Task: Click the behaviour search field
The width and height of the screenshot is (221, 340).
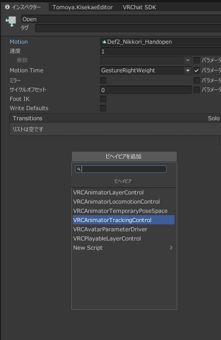Action: [x=121, y=169]
